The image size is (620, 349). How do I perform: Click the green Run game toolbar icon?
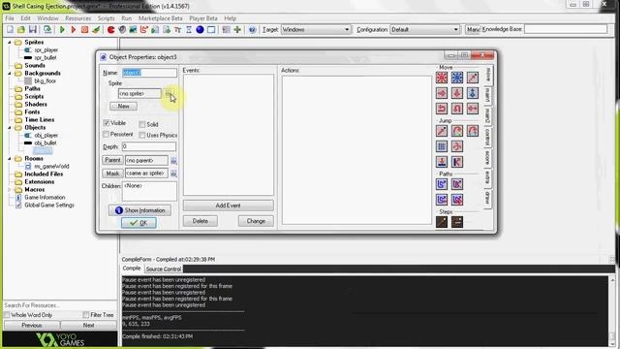62,30
